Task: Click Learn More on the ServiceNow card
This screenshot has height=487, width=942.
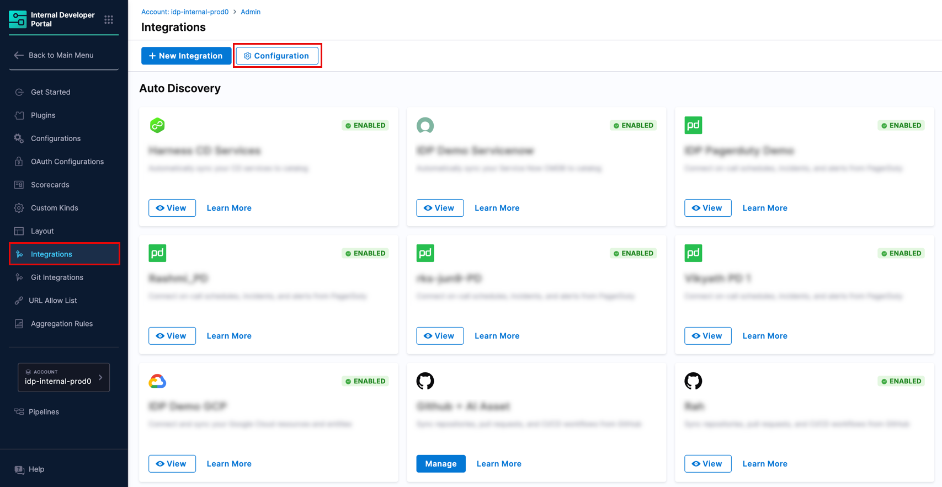Action: click(497, 208)
